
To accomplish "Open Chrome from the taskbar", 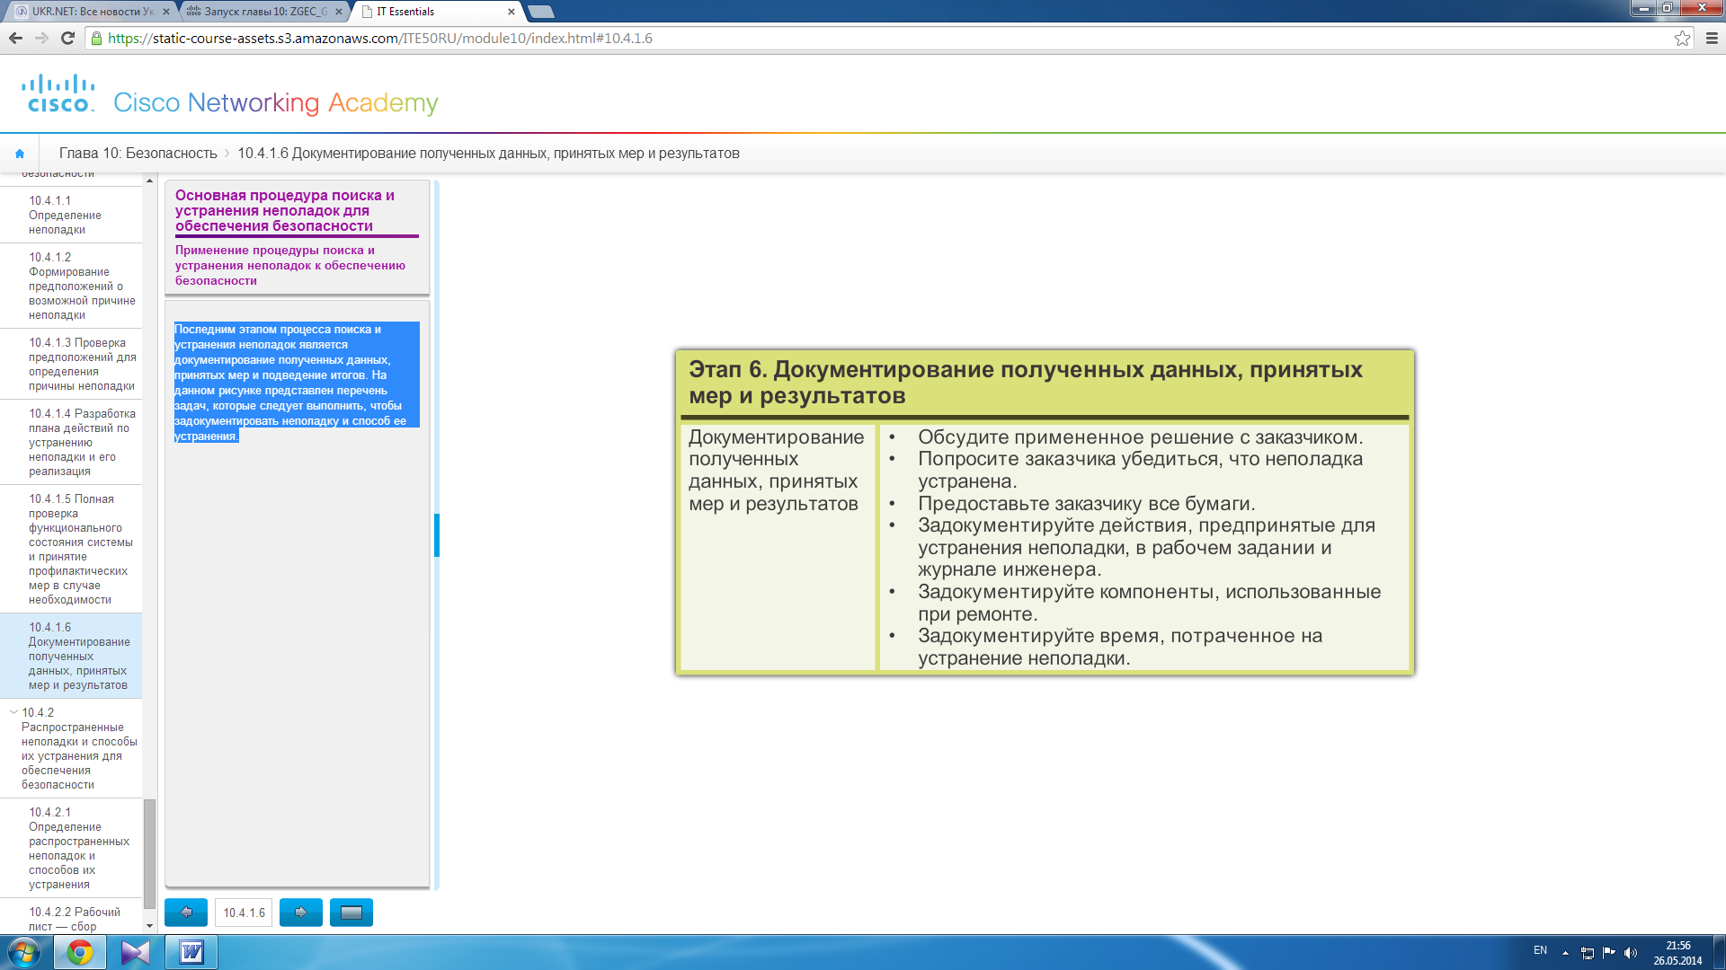I will click(x=80, y=952).
